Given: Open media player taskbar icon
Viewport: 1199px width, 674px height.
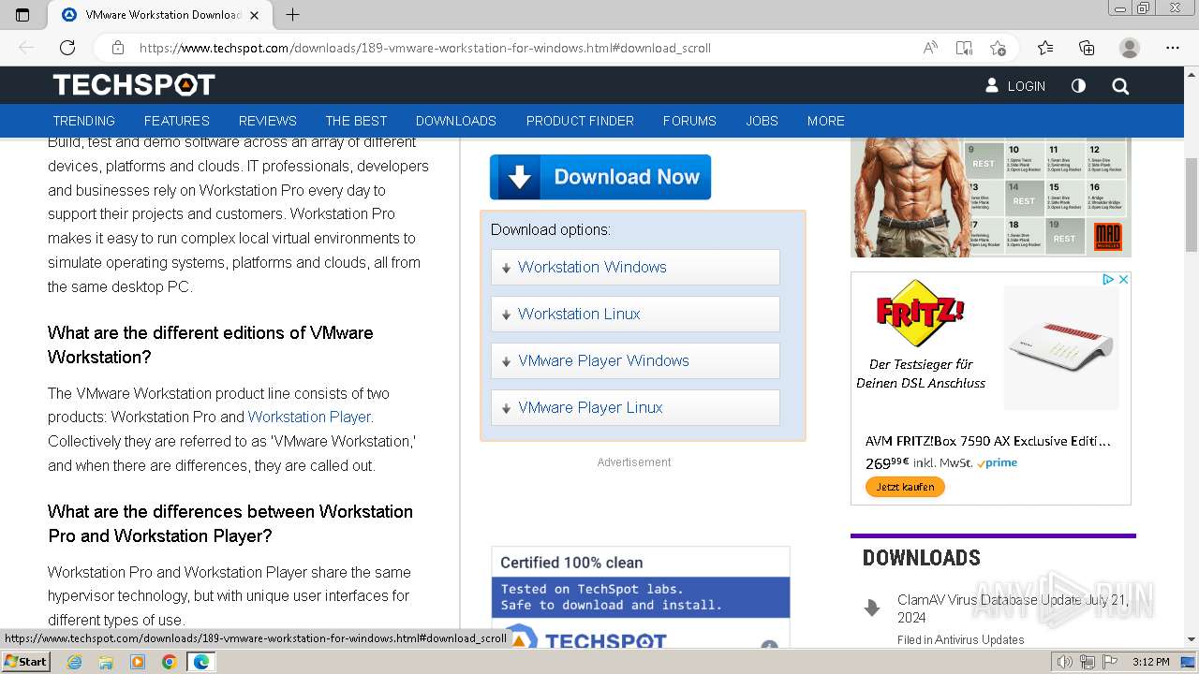Looking at the screenshot, I should 138,662.
